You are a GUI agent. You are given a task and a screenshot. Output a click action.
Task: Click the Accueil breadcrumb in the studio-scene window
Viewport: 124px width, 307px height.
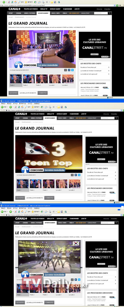pos(10,17)
